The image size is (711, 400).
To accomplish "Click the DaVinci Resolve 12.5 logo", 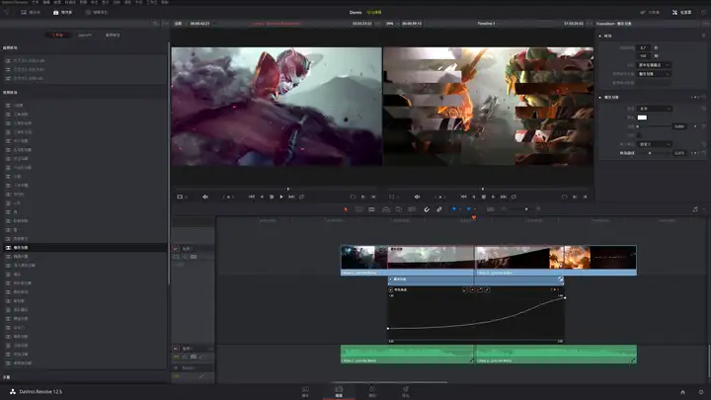I will 36,391.
